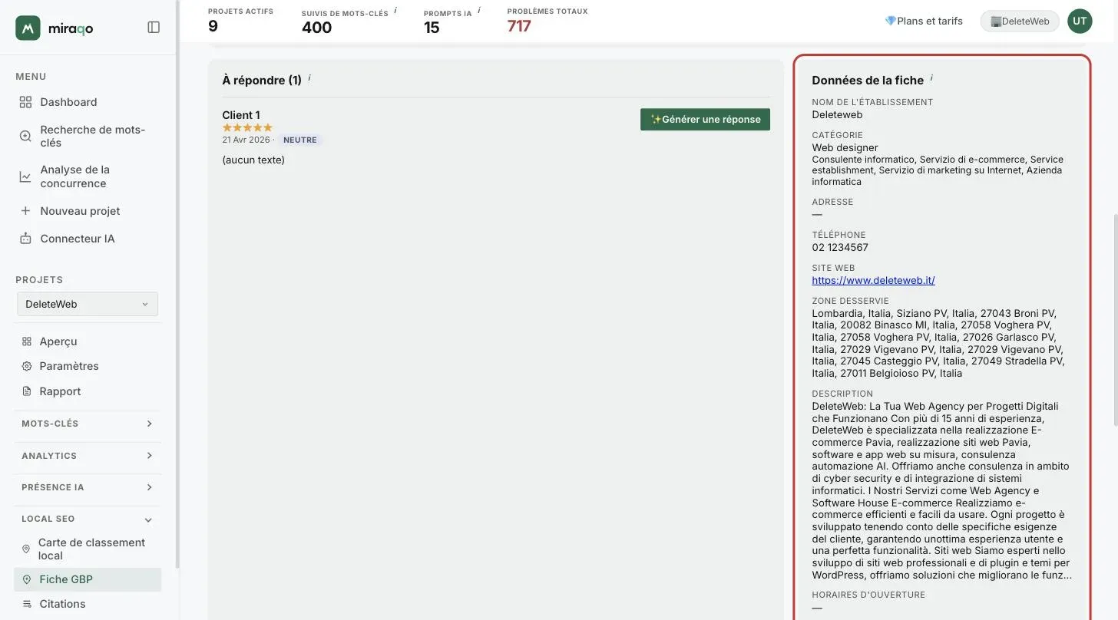The image size is (1118, 620).
Task: Click the info icon next to Prompts IA
Action: (479, 11)
